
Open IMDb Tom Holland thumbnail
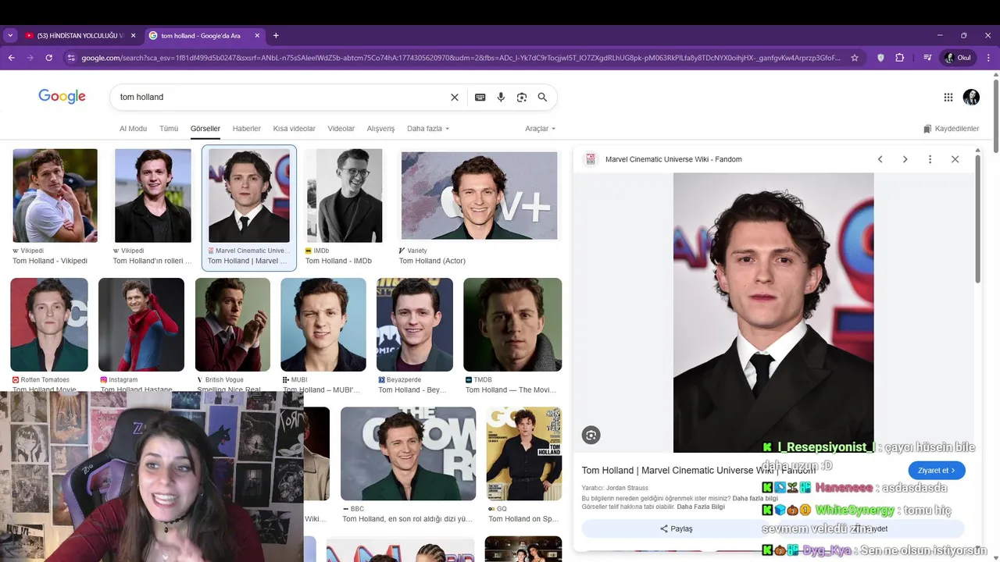click(345, 196)
